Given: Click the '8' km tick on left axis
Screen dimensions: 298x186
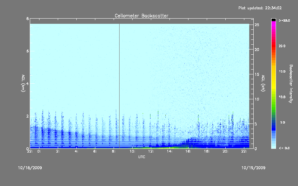Looking at the screenshot, I should pos(28,19).
